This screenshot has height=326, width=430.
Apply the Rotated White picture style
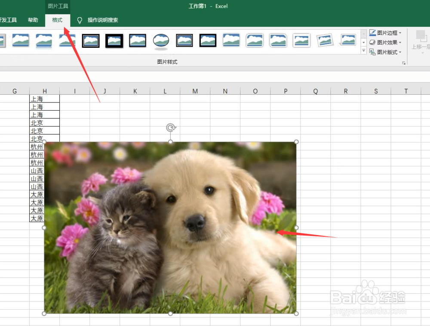pyautogui.click(x=325, y=40)
